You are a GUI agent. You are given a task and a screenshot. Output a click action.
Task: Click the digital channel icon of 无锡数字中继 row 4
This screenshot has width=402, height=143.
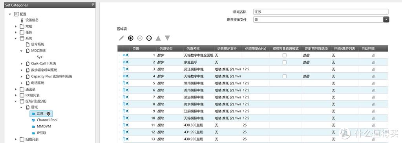126,76
